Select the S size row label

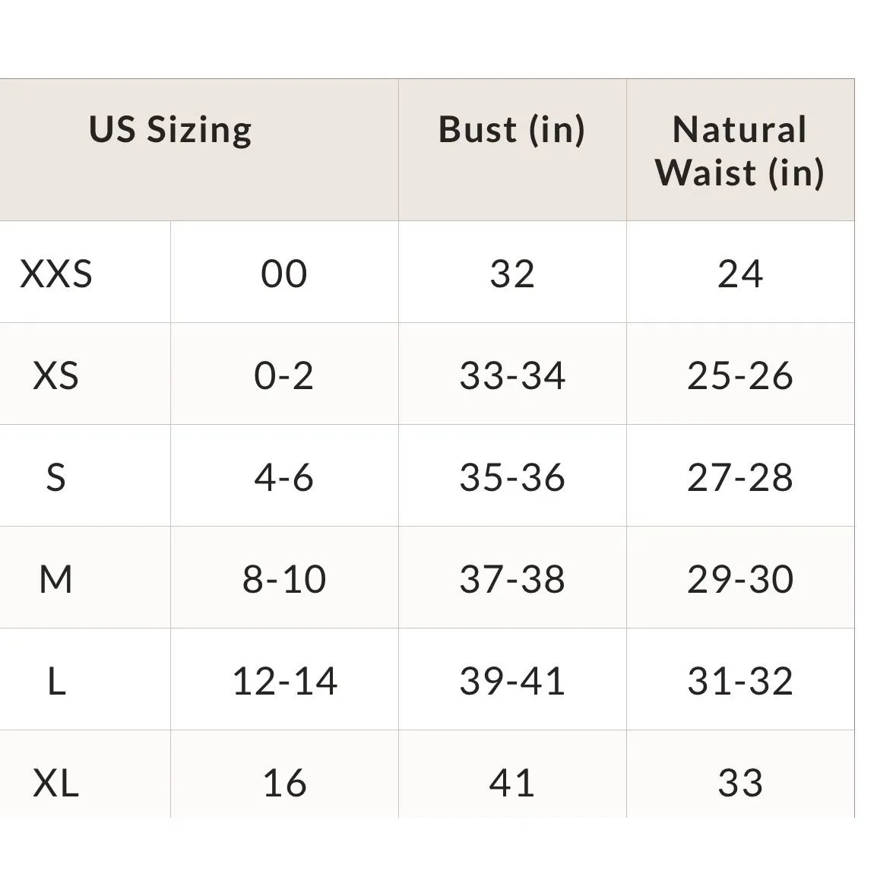(56, 477)
